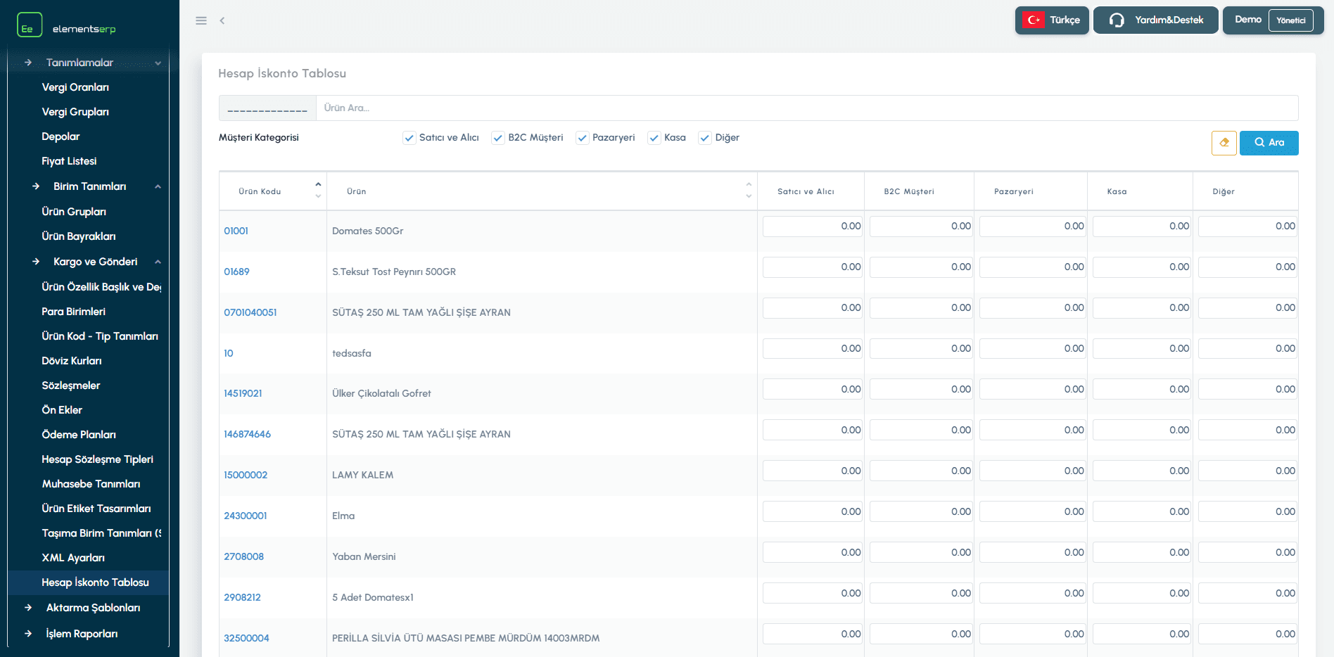Click the arrow icon beside Kargo ve Gönderi

coord(36,262)
